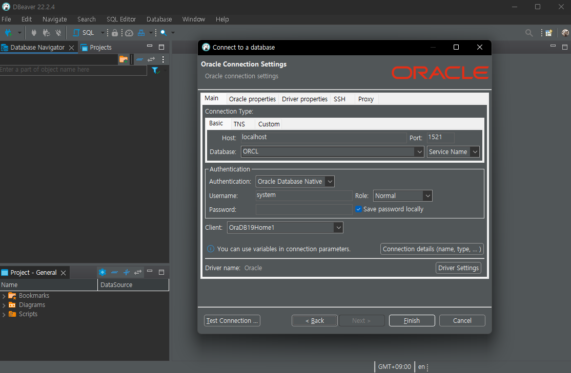571x373 pixels.
Task: Minimize the Project - General panel
Action: [x=150, y=271]
